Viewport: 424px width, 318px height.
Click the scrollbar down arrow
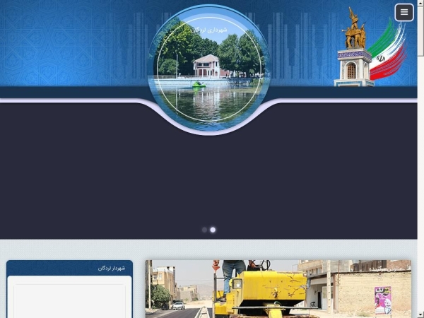(x=420, y=316)
